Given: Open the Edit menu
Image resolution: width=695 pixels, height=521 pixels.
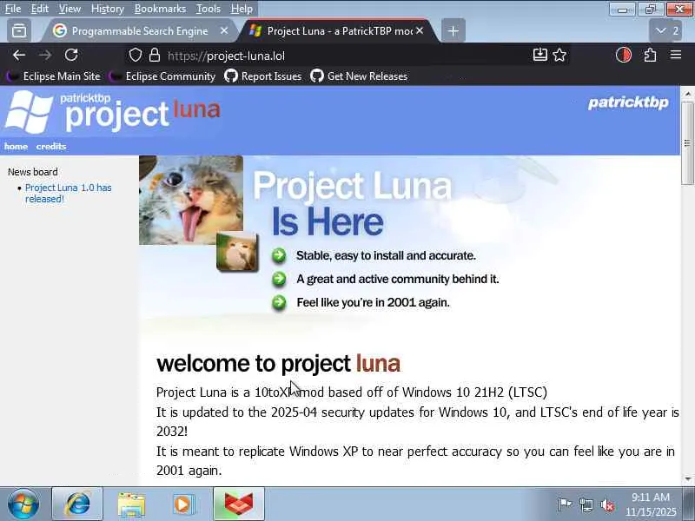Looking at the screenshot, I should pos(40,9).
